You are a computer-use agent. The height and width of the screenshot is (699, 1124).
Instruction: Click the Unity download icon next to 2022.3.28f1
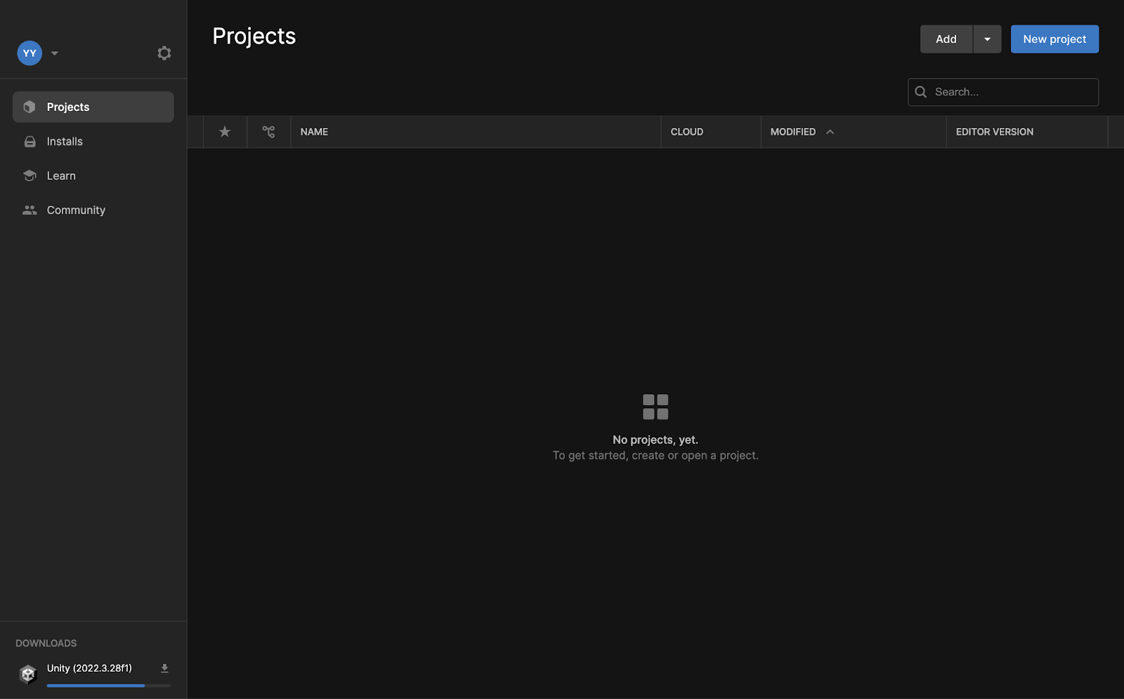click(x=164, y=668)
